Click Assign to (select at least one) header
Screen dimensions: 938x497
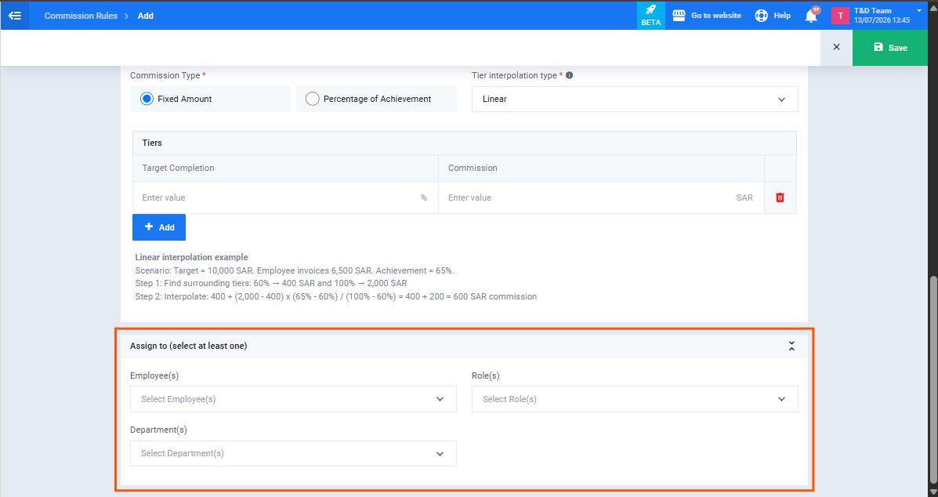coord(188,346)
